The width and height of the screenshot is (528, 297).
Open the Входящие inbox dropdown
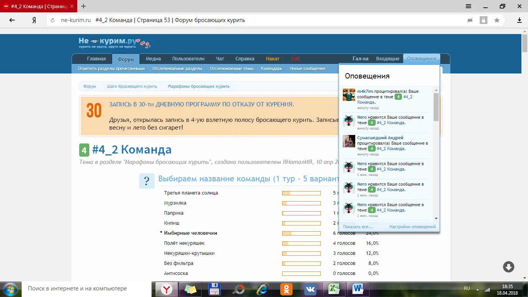click(x=388, y=59)
